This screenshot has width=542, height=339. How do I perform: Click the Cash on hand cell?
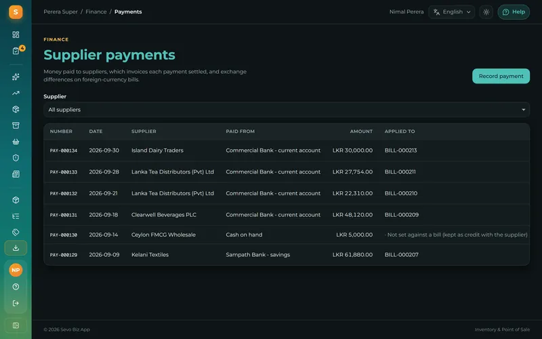pyautogui.click(x=244, y=235)
